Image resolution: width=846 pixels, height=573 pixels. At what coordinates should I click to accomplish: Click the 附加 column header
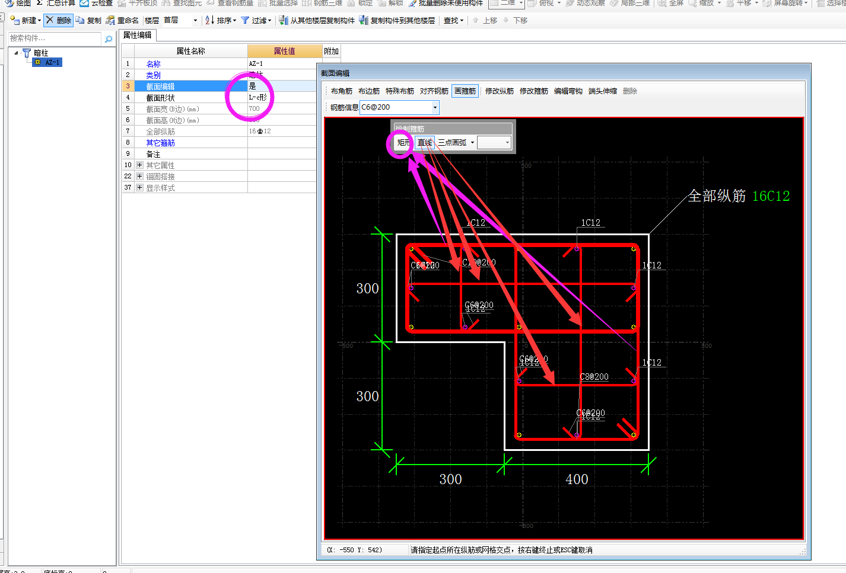pyautogui.click(x=331, y=51)
